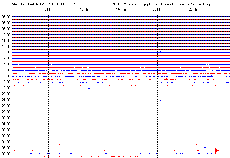Click the 19:00 hour label
The height and width of the screenshot is (158, 230).
[x=6, y=88]
